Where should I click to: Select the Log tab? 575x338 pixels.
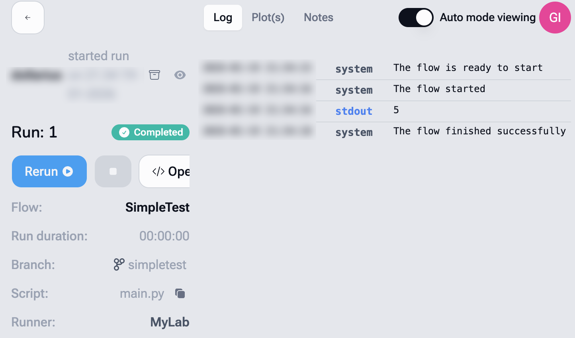[223, 18]
